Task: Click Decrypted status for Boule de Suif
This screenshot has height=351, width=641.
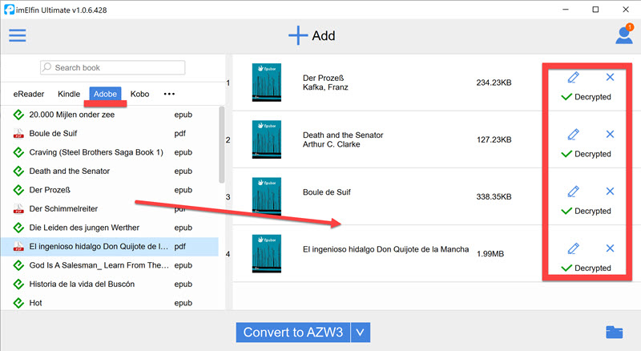Action: click(x=587, y=211)
